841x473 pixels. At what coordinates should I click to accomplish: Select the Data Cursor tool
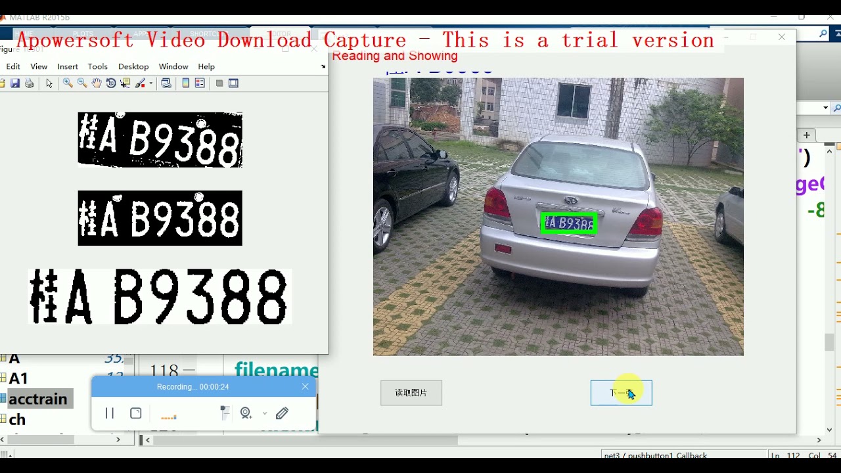point(125,83)
